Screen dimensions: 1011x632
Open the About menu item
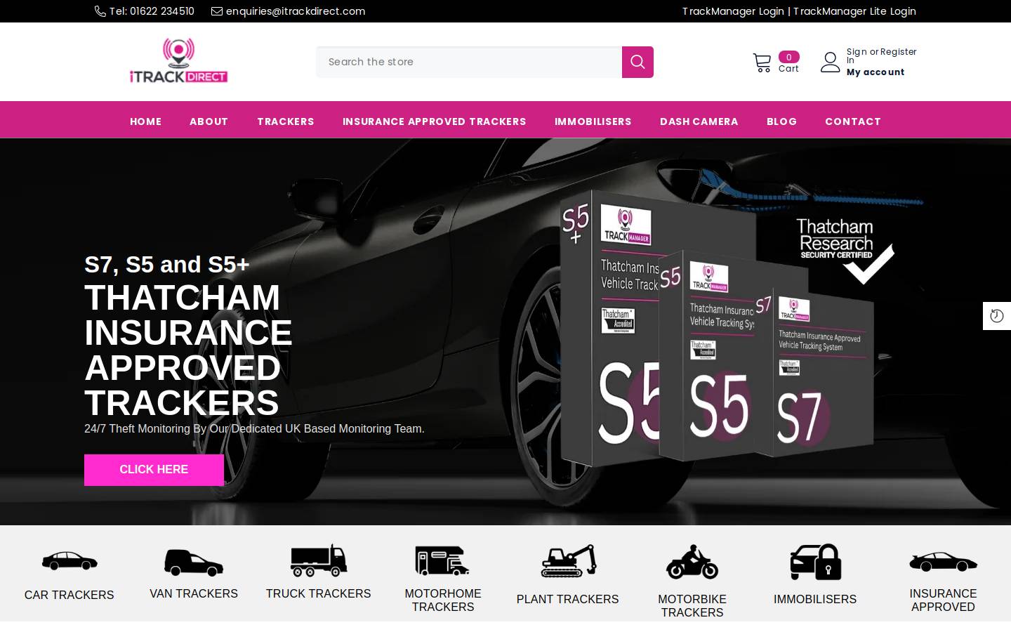tap(209, 121)
